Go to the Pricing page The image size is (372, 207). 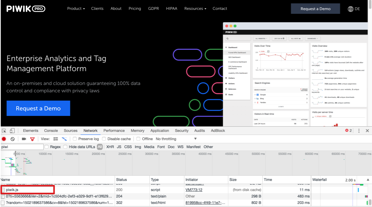click(x=135, y=9)
